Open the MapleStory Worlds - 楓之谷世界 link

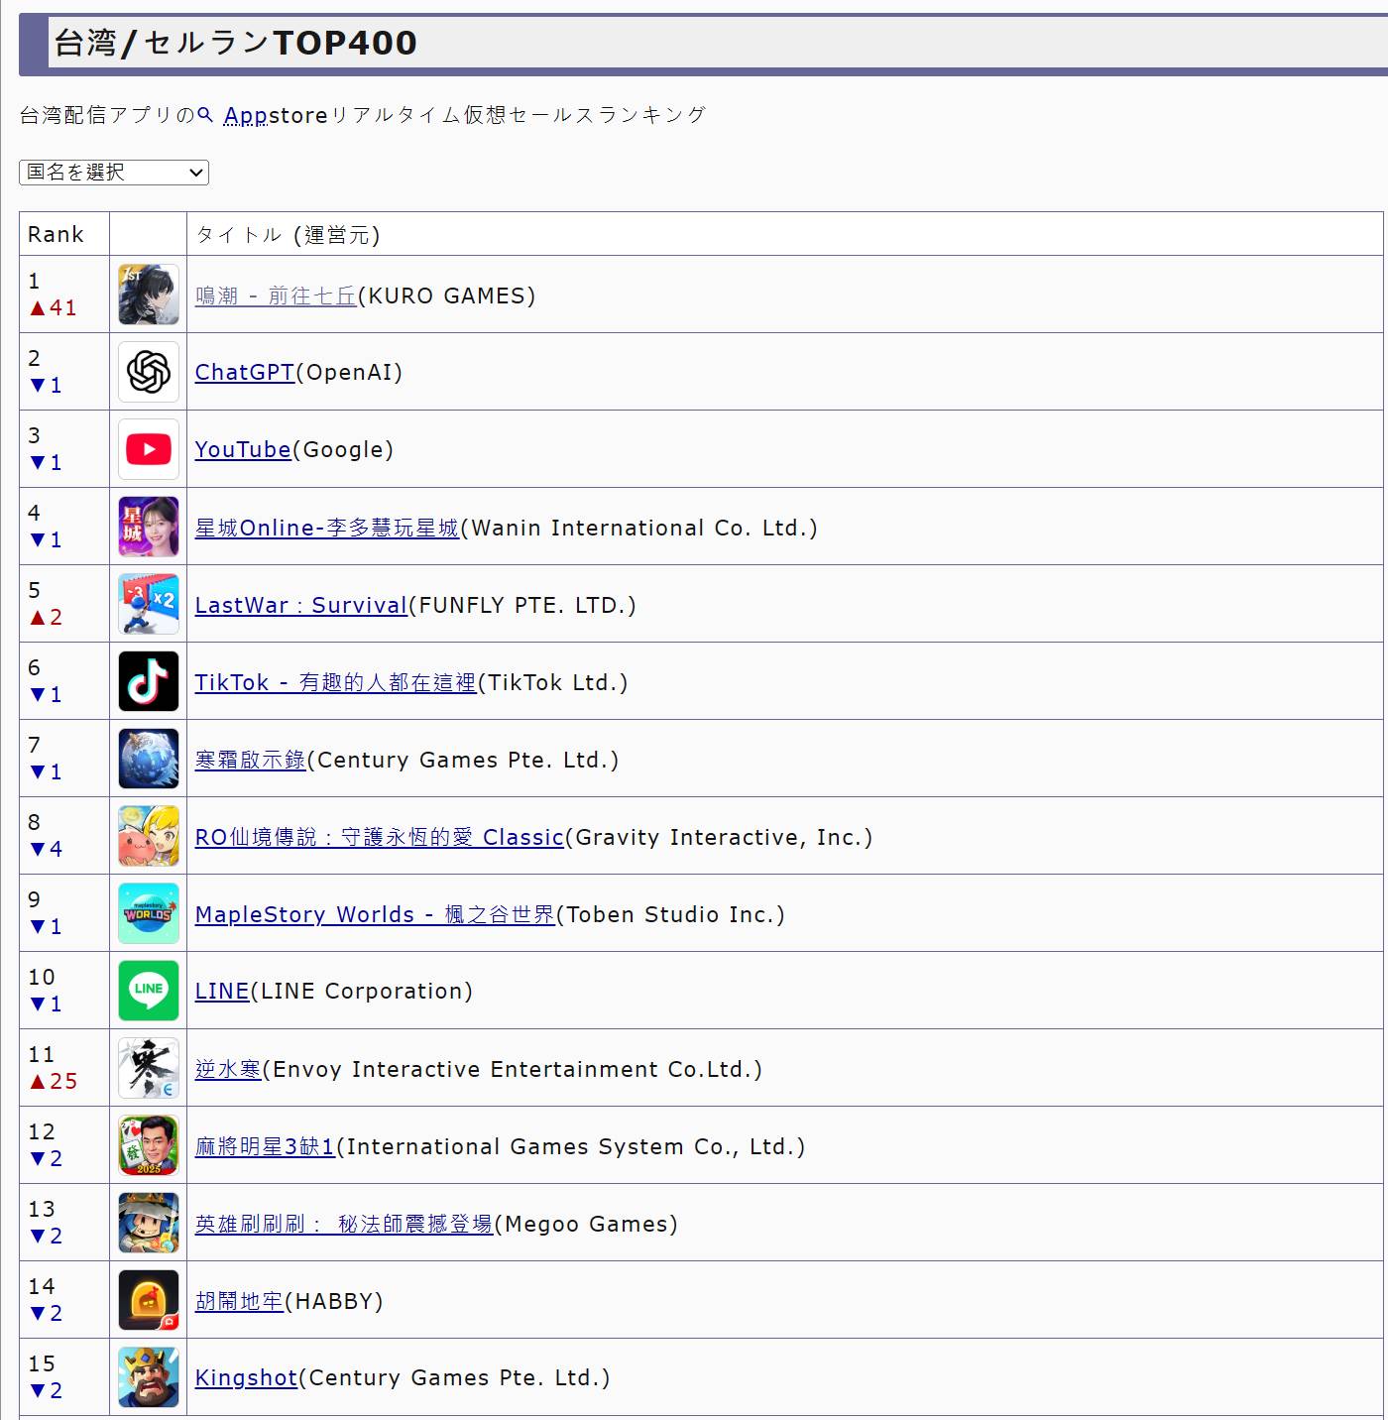375,914
